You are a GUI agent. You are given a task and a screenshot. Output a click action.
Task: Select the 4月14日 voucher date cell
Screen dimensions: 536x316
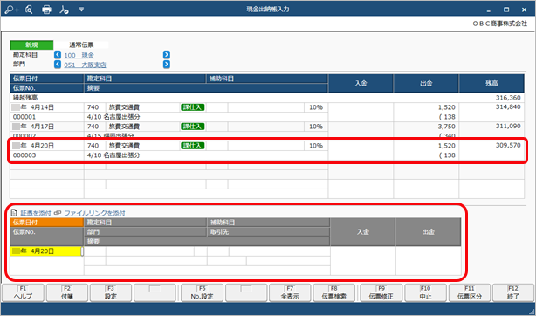[x=47, y=107]
